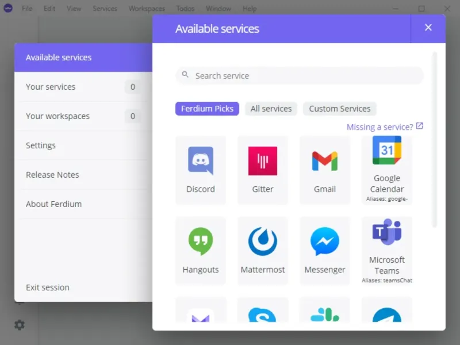Add the Microsoft Teams service
Viewport: 460px width, 345px height.
pyautogui.click(x=386, y=251)
